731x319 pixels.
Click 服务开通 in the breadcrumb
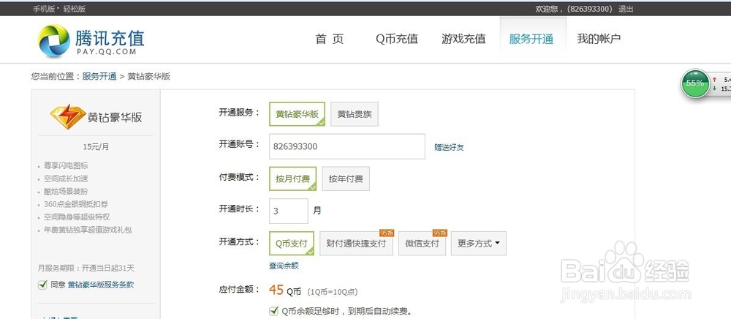(x=99, y=77)
